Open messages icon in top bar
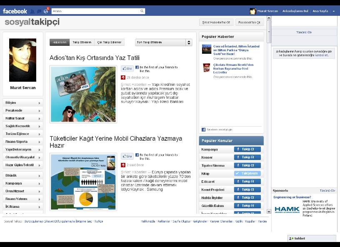The height and width of the screenshot is (247, 340). (x=39, y=11)
